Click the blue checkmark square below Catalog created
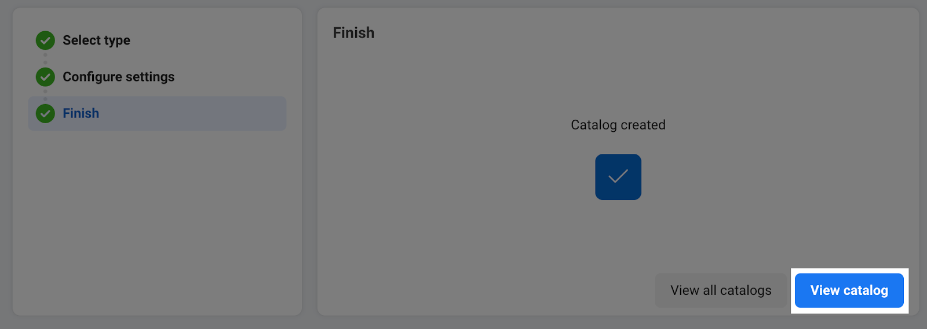The width and height of the screenshot is (927, 329). click(618, 177)
